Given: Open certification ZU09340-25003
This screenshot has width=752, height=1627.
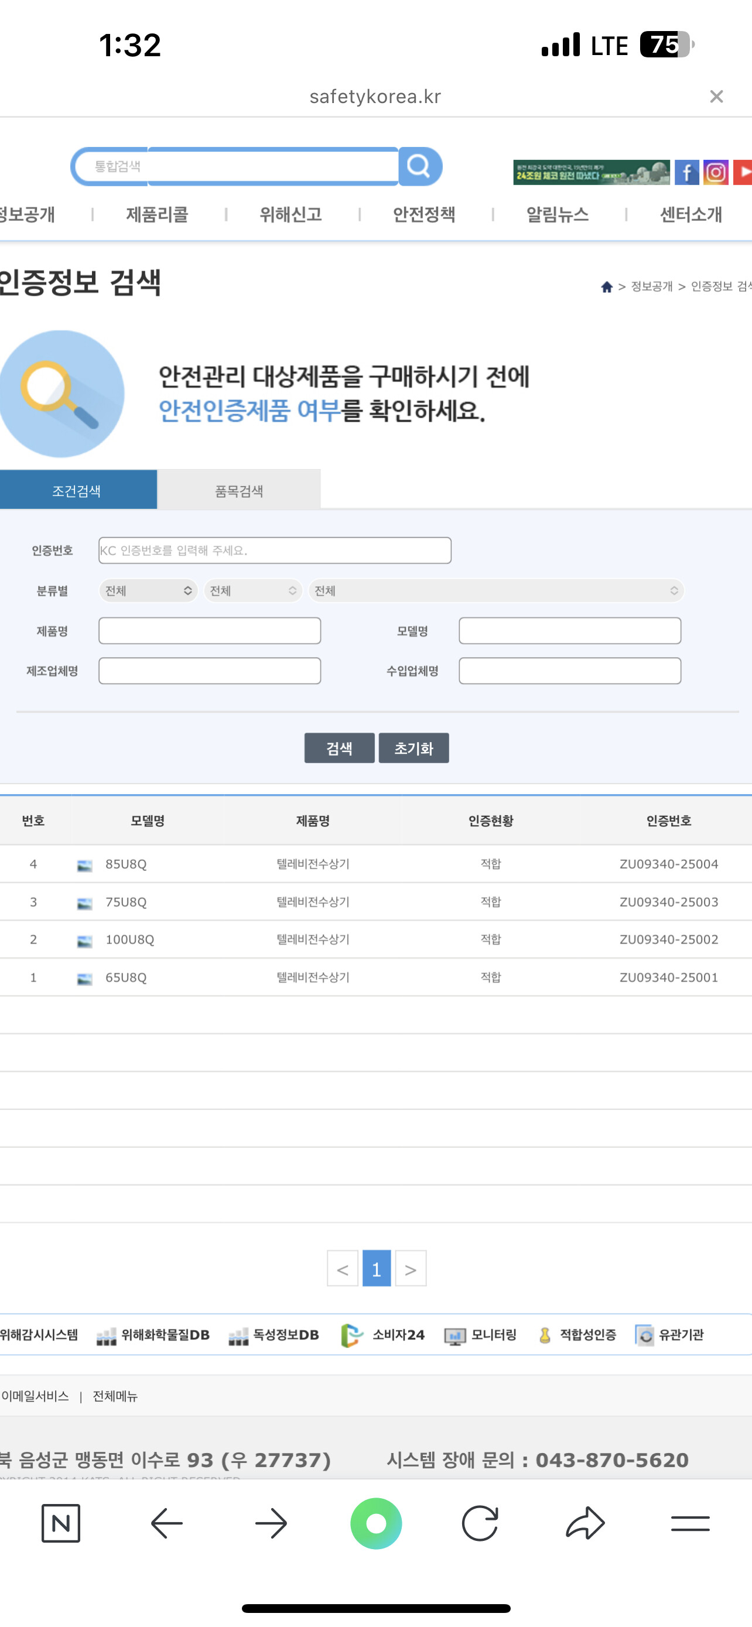Looking at the screenshot, I should [669, 902].
